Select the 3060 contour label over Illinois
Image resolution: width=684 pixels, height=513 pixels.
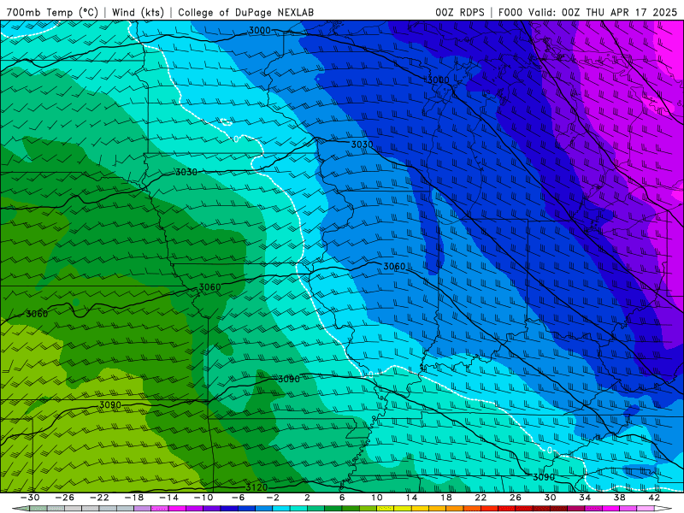pyautogui.click(x=394, y=266)
